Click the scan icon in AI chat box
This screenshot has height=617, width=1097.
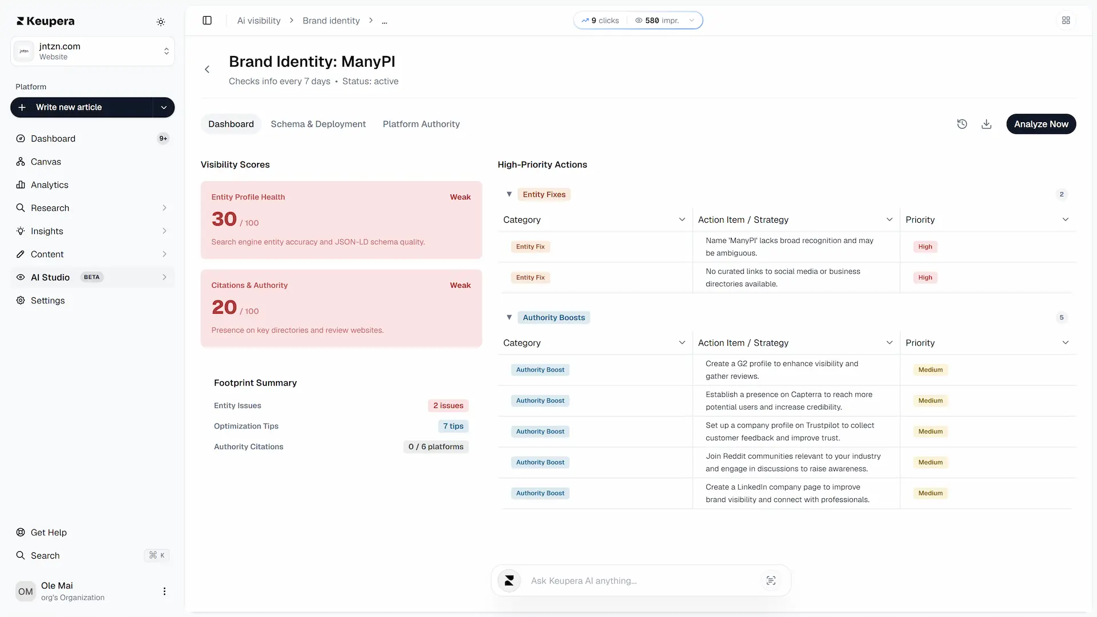771,580
